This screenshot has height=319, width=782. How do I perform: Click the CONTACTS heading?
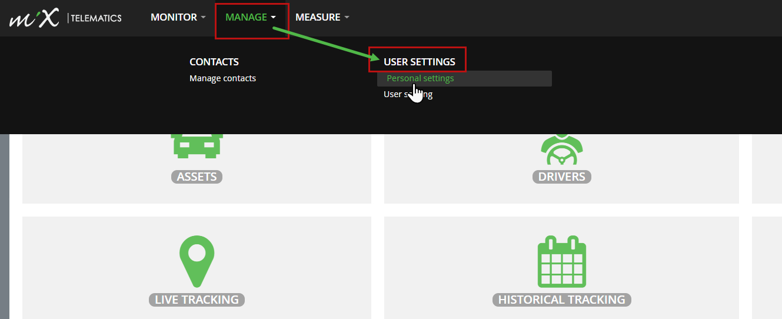[x=214, y=62]
